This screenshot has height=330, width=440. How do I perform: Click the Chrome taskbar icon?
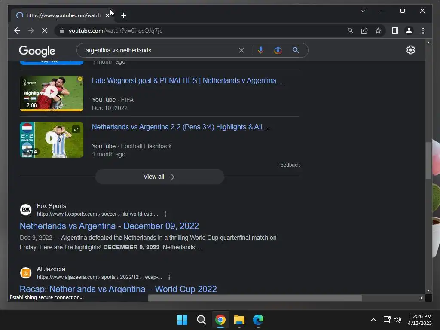click(x=220, y=320)
